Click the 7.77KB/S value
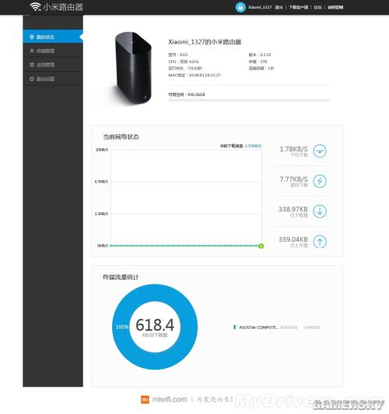This screenshot has width=389, height=414. click(293, 179)
